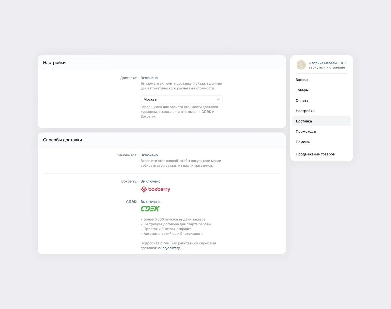Viewport: 391px width, 309px height.
Task: Select Настройки in the sidebar menu
Action: click(x=305, y=111)
